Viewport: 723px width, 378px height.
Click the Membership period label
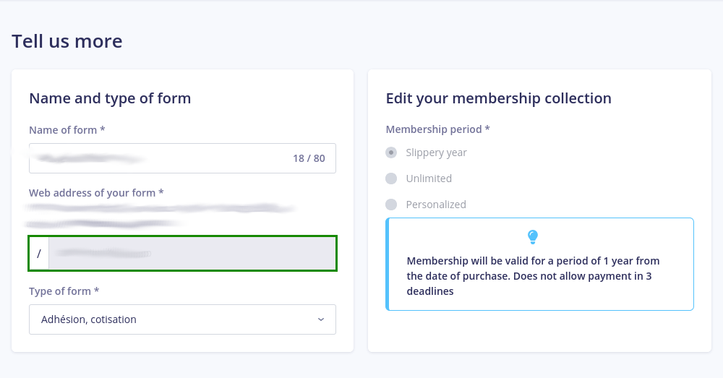coord(438,129)
